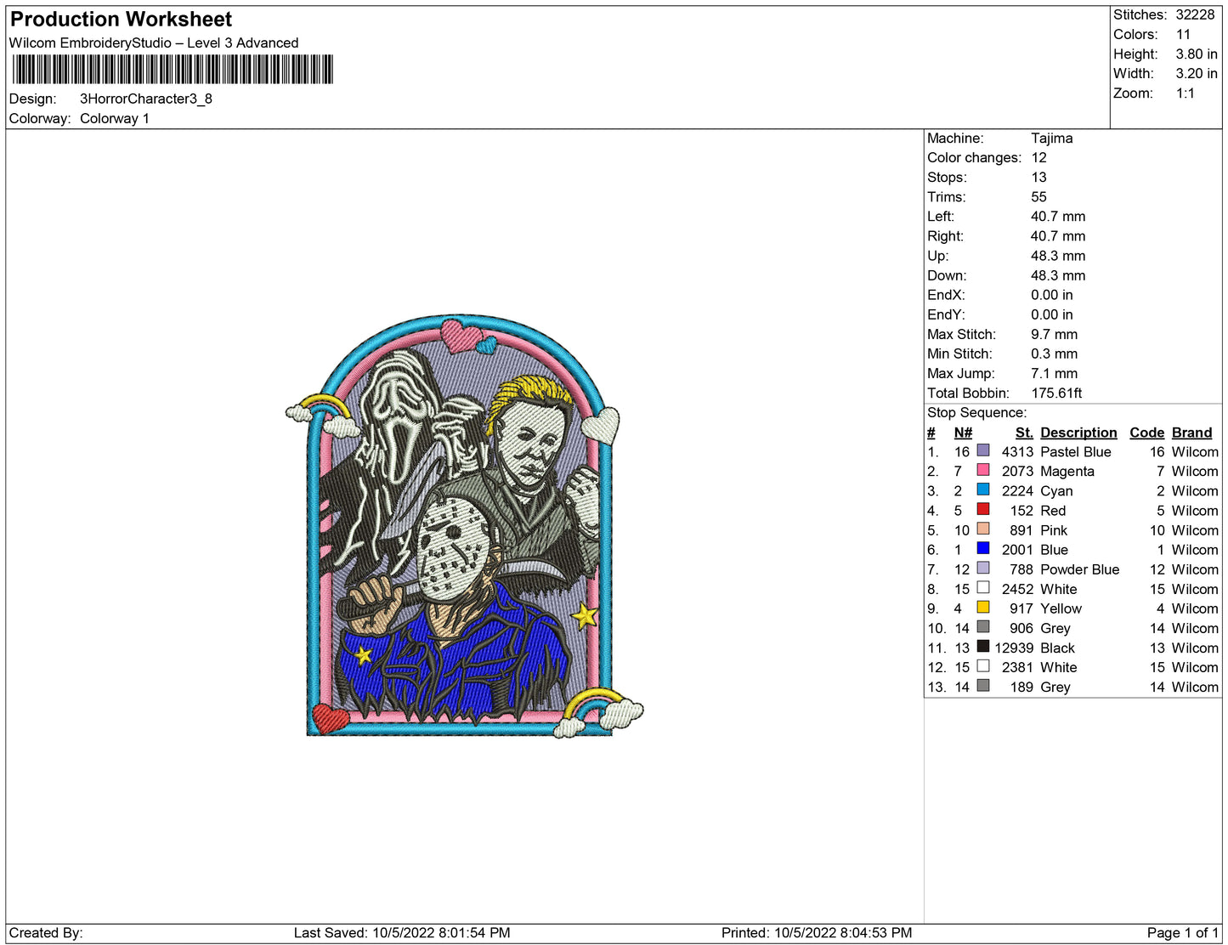Screen dimensions: 1228x945
Task: Click the horror characters embroidery design preview
Action: tap(464, 526)
